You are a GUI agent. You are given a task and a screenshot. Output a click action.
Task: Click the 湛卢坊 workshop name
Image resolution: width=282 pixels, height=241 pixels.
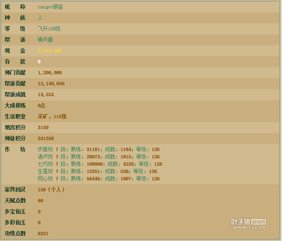[x=45, y=157]
